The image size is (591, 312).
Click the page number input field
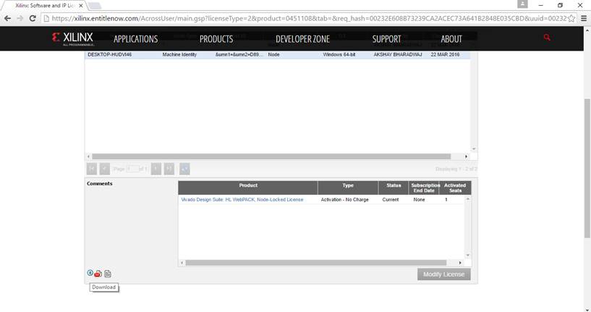pos(132,169)
